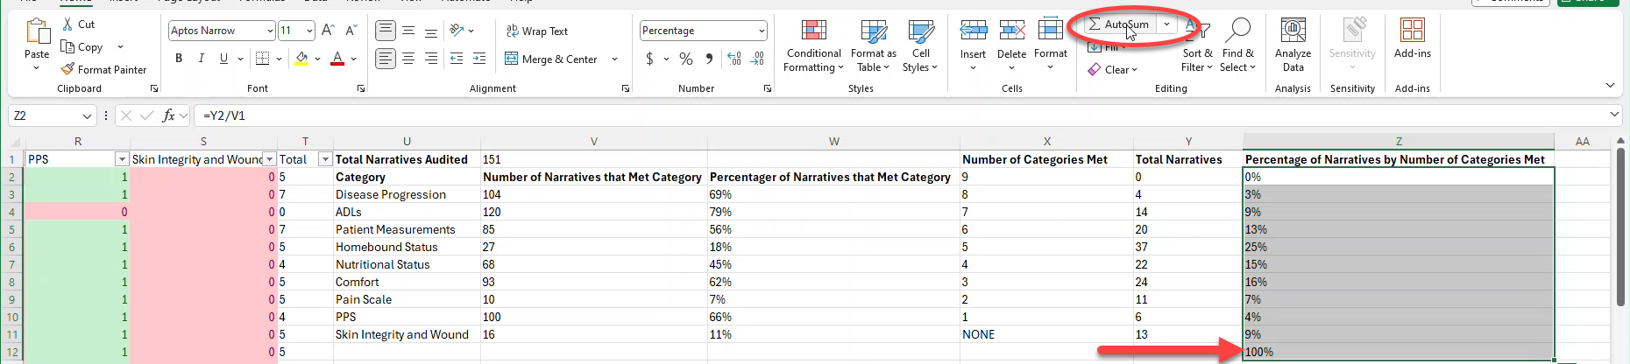This screenshot has width=1630, height=364.
Task: Open the Find & Select menu
Action: pyautogui.click(x=1237, y=45)
